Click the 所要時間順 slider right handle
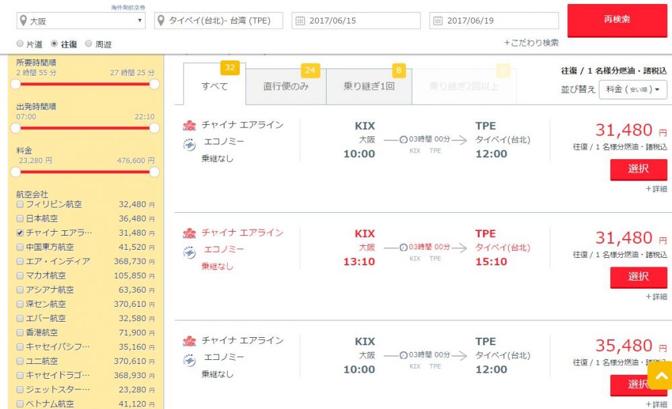 [155, 84]
